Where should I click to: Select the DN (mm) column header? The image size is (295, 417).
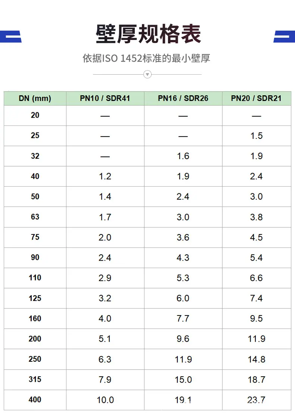pos(35,99)
